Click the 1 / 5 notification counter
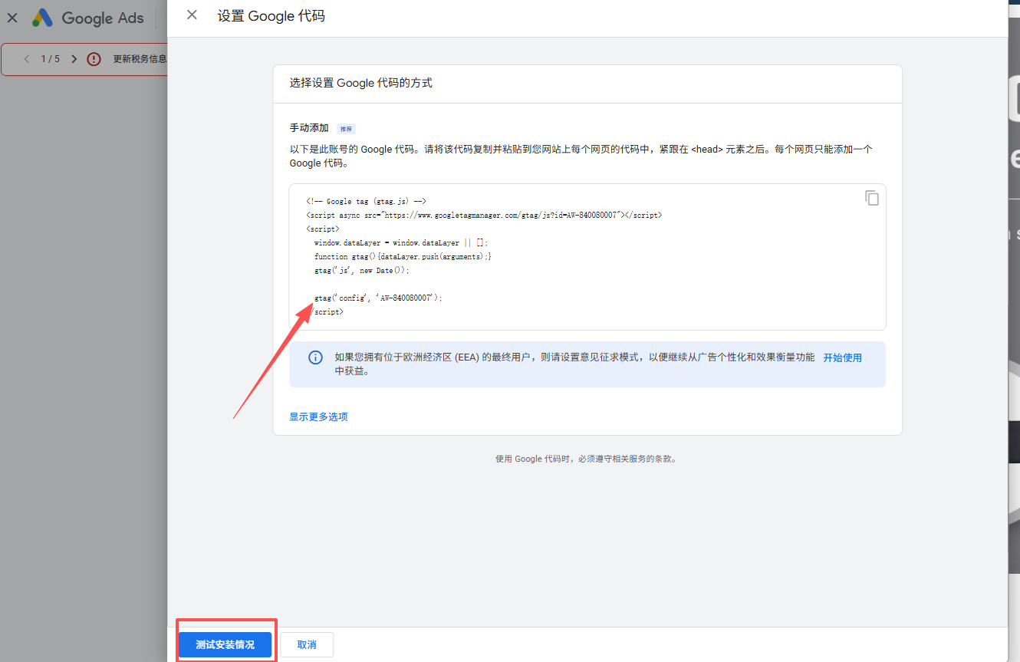The width and height of the screenshot is (1020, 662). tap(50, 59)
